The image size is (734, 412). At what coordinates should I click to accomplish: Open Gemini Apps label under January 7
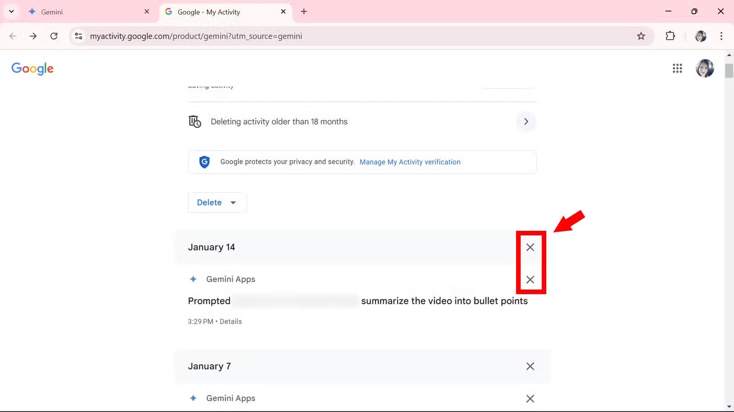(230, 398)
